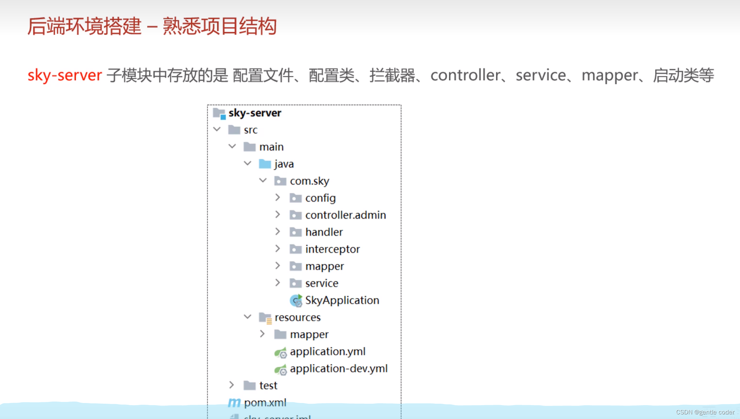
Task: Click the Maven pom.xml icon
Action: point(234,403)
